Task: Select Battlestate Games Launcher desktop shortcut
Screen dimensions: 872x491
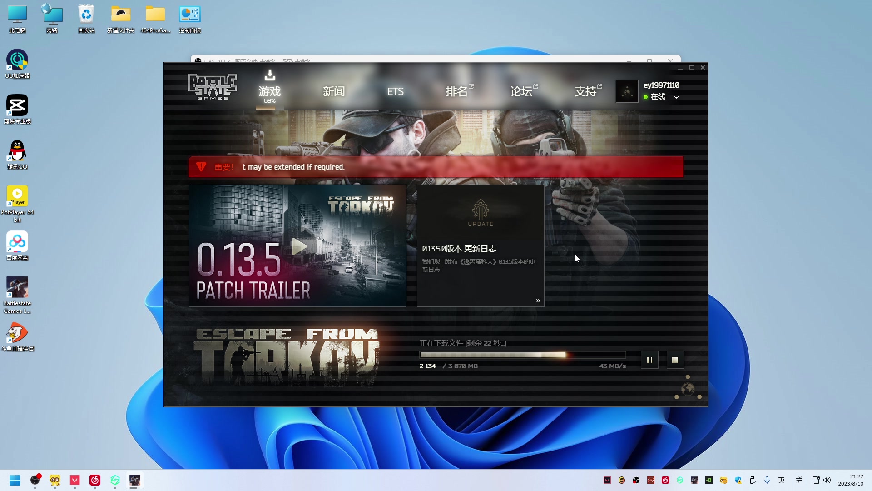Action: (x=17, y=295)
